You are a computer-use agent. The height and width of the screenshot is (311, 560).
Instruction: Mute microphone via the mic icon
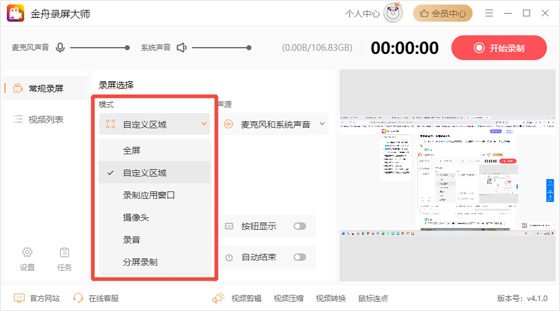click(60, 47)
